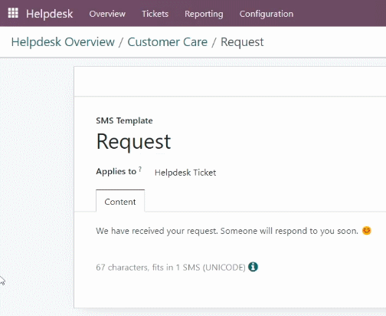The width and height of the screenshot is (386, 316).
Task: Open the apps grid menu icon
Action: coord(13,13)
